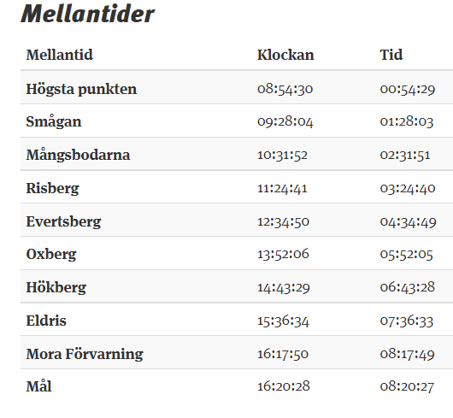Select elapsed time 01:28:03 for Smågan

click(x=407, y=121)
